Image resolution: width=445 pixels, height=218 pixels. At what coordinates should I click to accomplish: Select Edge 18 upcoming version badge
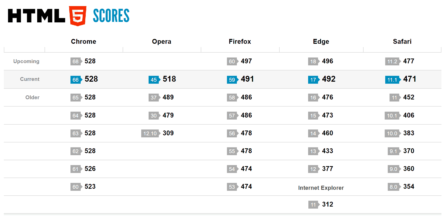point(314,61)
